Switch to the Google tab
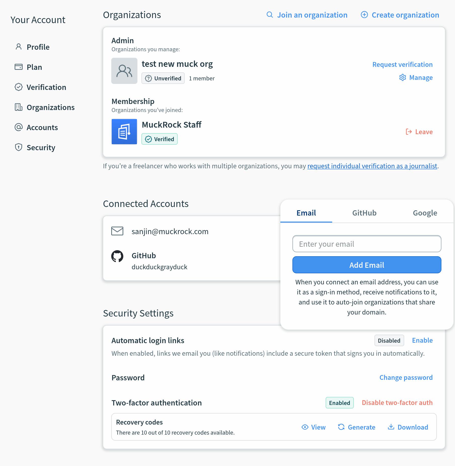Screen dimensions: 455x466 (x=425, y=213)
